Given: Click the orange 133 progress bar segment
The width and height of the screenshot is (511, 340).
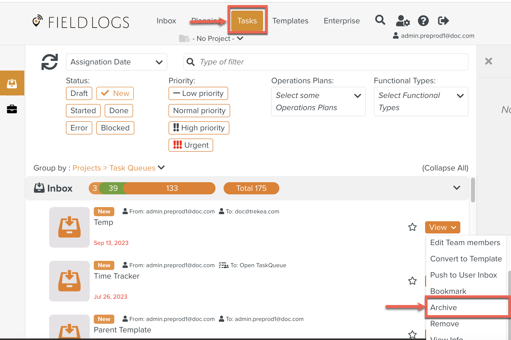Looking at the screenshot, I should tap(172, 188).
